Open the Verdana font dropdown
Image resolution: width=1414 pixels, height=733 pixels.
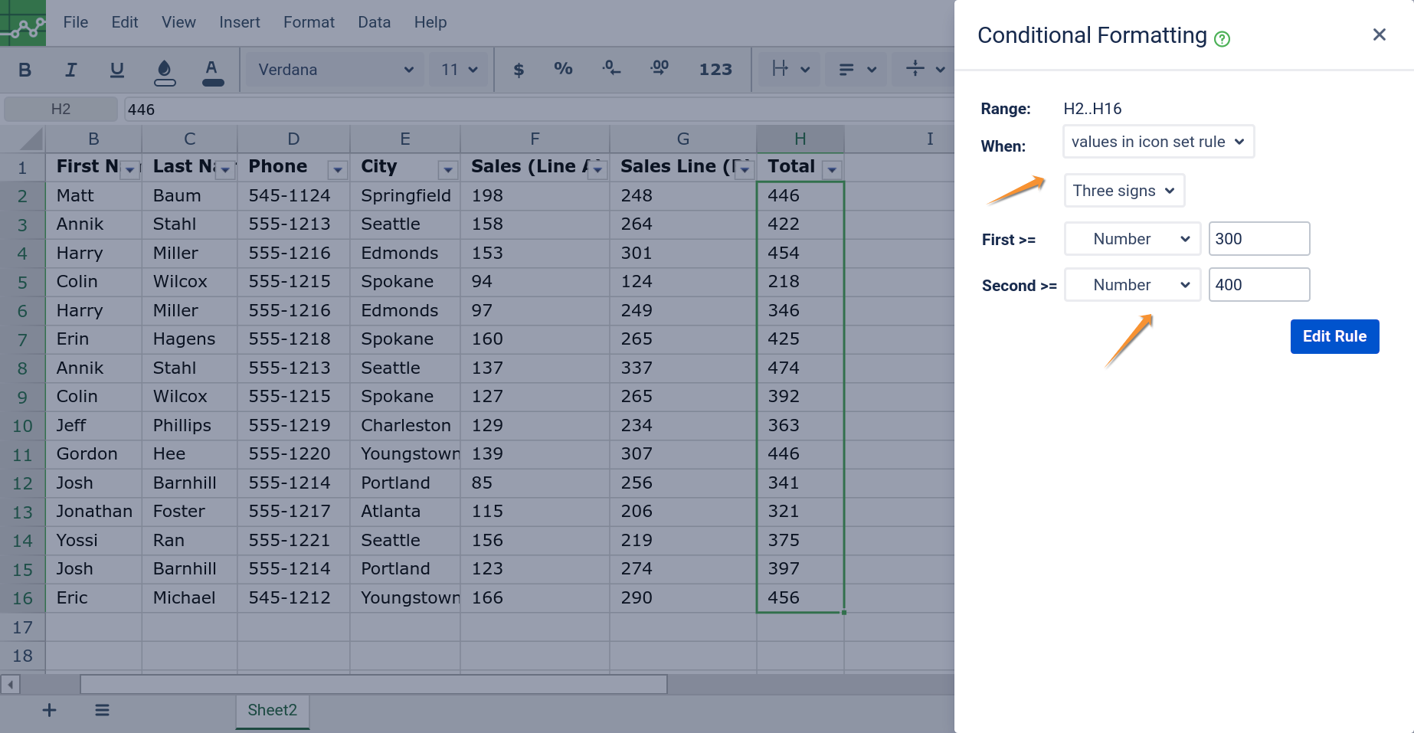(x=335, y=70)
